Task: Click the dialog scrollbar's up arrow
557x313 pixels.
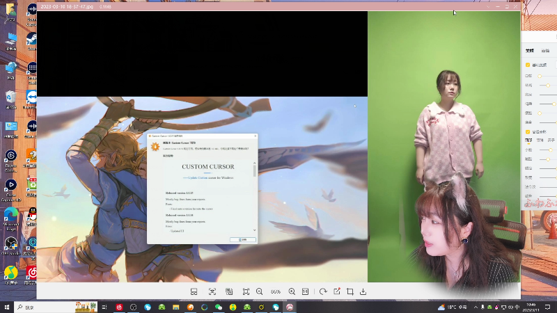Action: (254, 163)
